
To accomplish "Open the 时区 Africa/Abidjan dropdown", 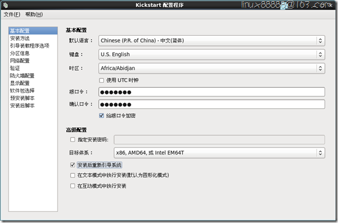I will click(212, 68).
